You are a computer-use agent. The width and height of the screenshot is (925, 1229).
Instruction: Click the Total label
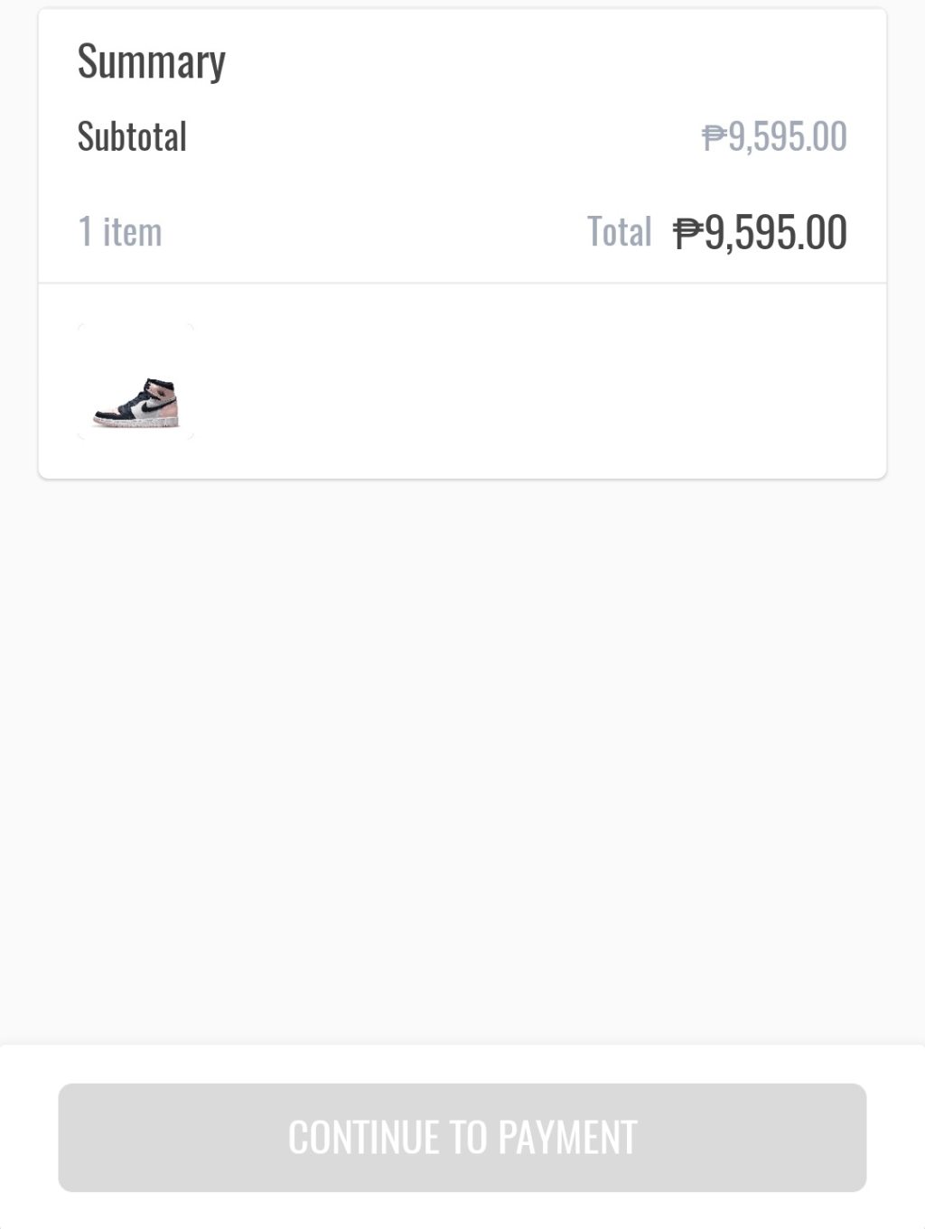pyautogui.click(x=619, y=232)
